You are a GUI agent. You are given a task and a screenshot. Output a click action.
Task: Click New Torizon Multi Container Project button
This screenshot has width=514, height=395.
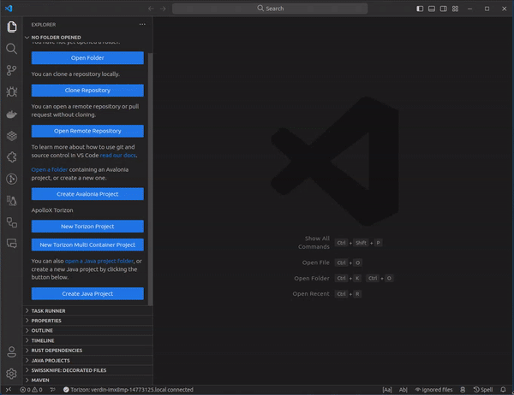[x=87, y=245]
